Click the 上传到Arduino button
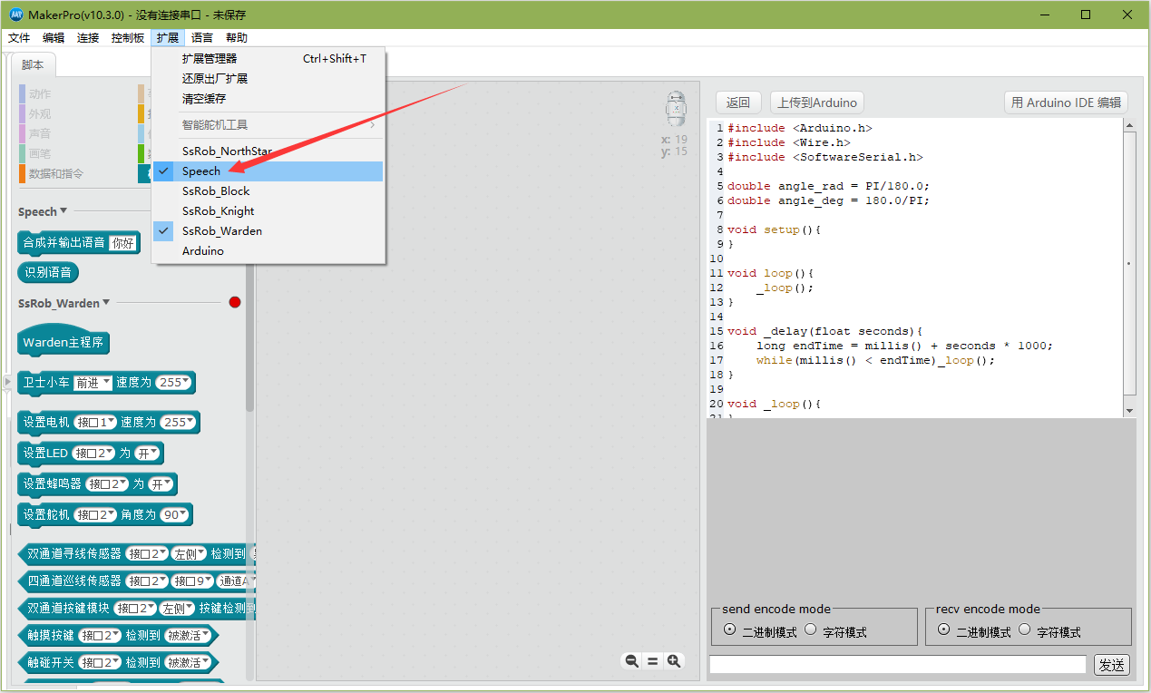The width and height of the screenshot is (1151, 693). (816, 102)
